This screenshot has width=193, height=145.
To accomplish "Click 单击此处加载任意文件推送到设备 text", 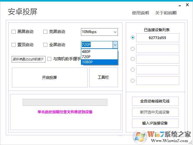I will 65,112.
